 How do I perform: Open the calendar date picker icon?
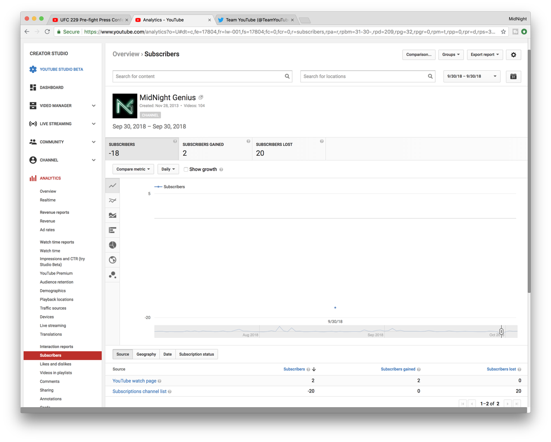pos(513,77)
